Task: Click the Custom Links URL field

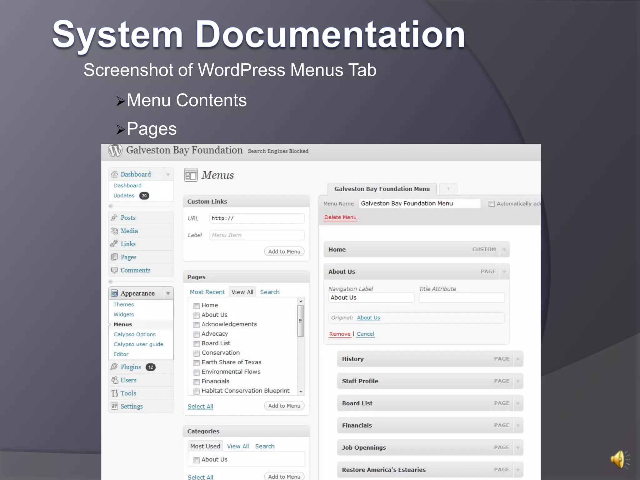Action: coord(257,218)
